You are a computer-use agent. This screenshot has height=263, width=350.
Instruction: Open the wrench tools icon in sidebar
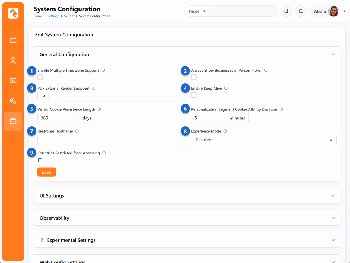[13, 101]
